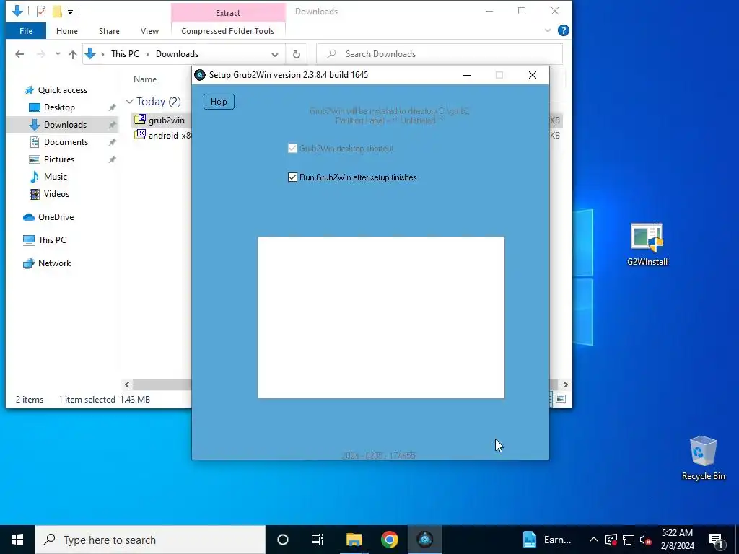
Task: Click the white log area in the setup window
Action: [381, 317]
